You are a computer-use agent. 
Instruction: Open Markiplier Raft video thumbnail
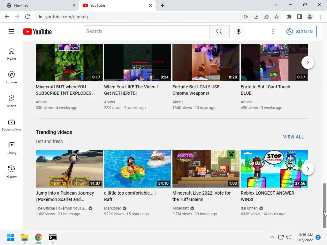138,169
